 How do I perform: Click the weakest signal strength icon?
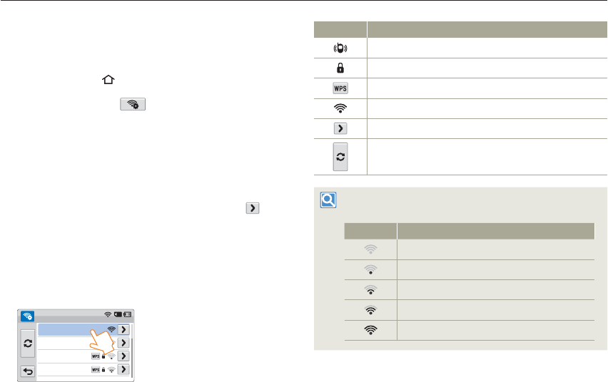371,249
